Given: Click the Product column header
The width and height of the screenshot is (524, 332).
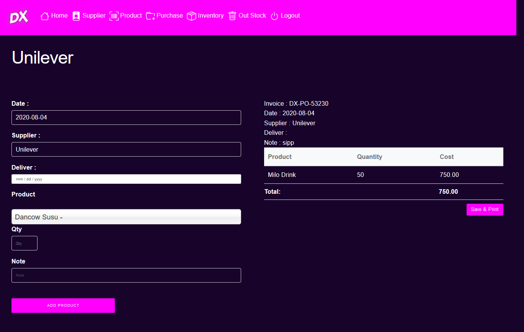Looking at the screenshot, I should (x=280, y=157).
